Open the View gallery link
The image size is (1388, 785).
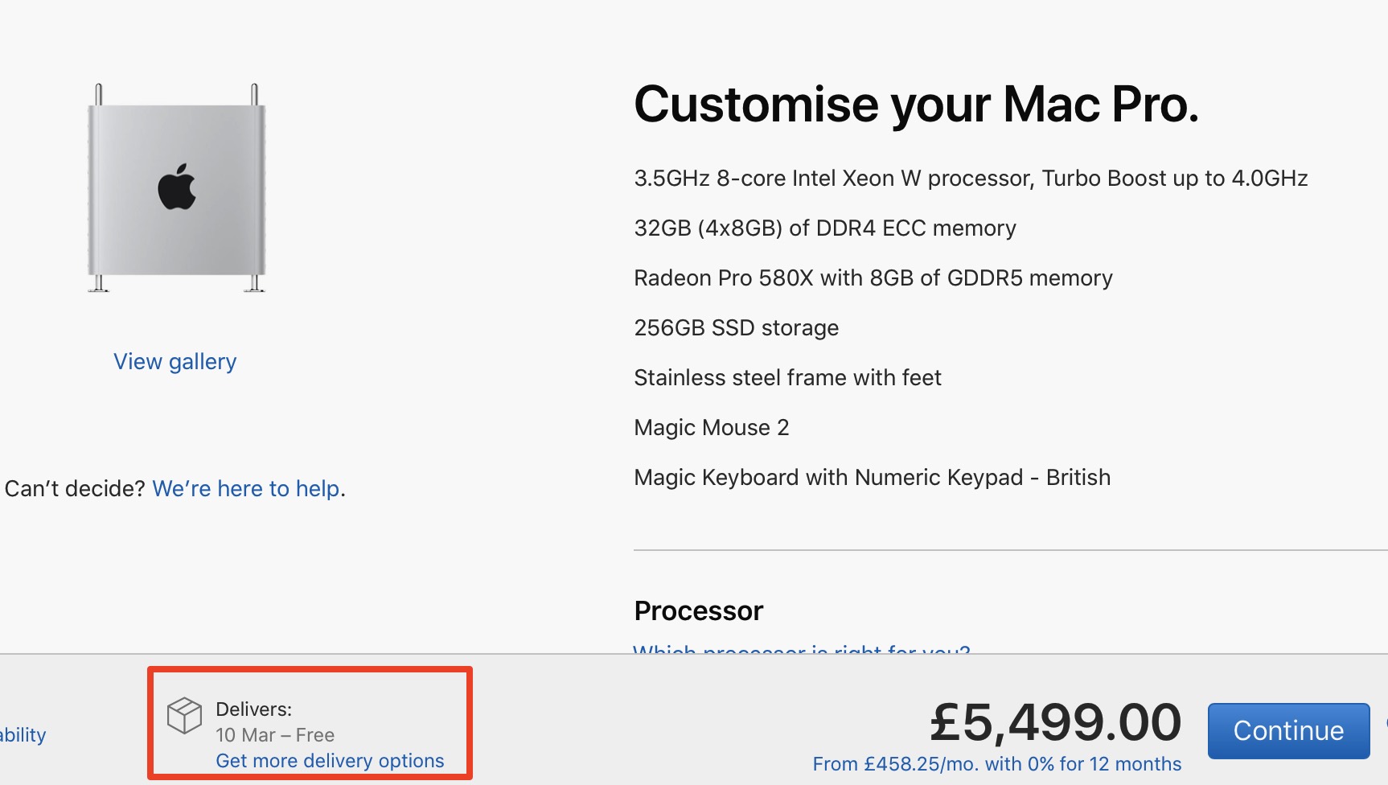(175, 362)
